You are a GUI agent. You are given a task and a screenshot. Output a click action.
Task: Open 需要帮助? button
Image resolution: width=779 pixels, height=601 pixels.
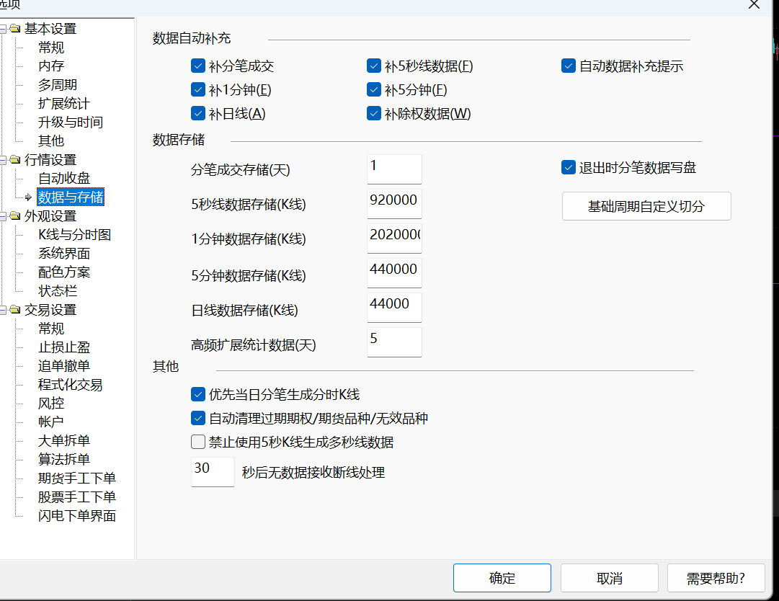coord(716,578)
